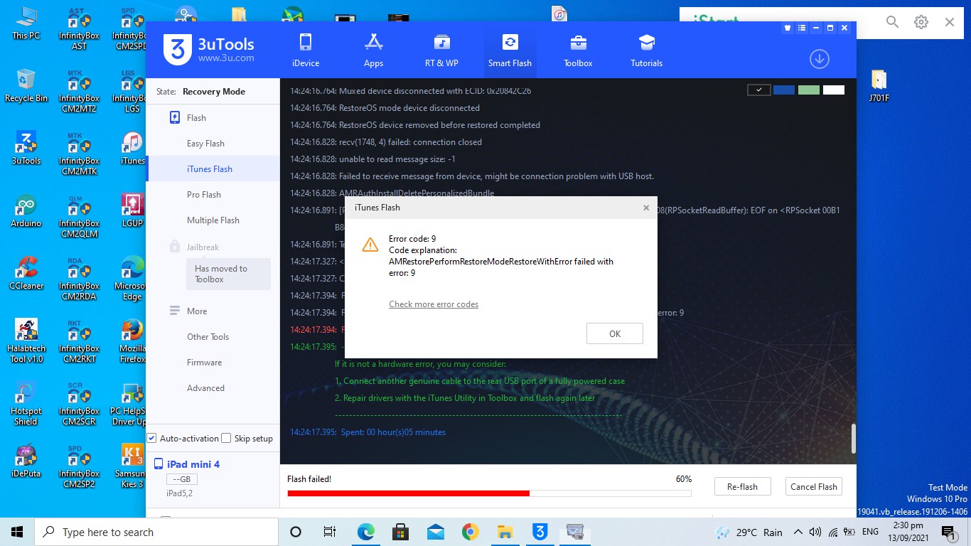The width and height of the screenshot is (971, 546).
Task: Open settings gear in the iStart window
Action: click(x=921, y=22)
